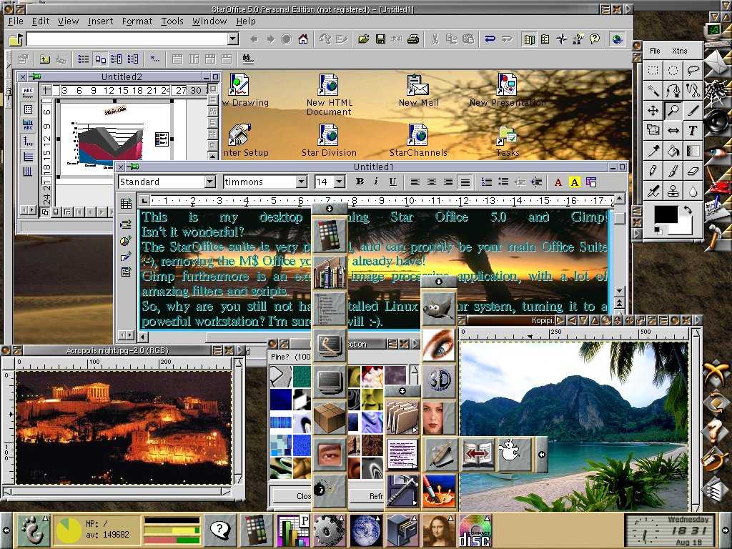Turn off justified alignment in Untitled1
The width and height of the screenshot is (732, 549).
tap(465, 182)
